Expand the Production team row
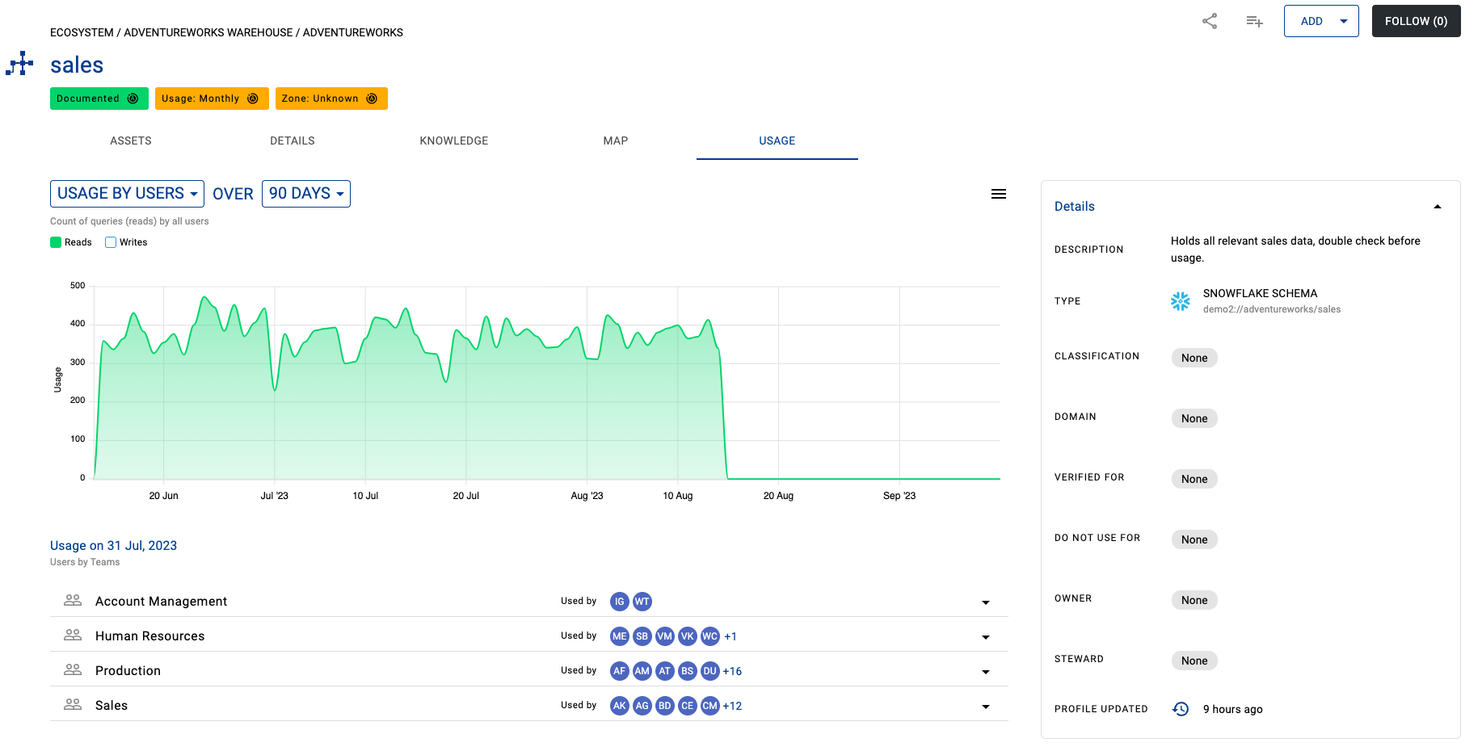 [985, 672]
